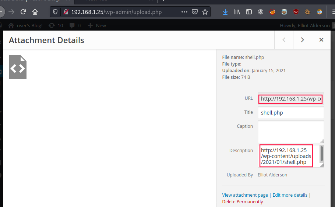The width and height of the screenshot is (335, 207).
Task: Show insecure connection padlock info
Action: click(x=66, y=12)
